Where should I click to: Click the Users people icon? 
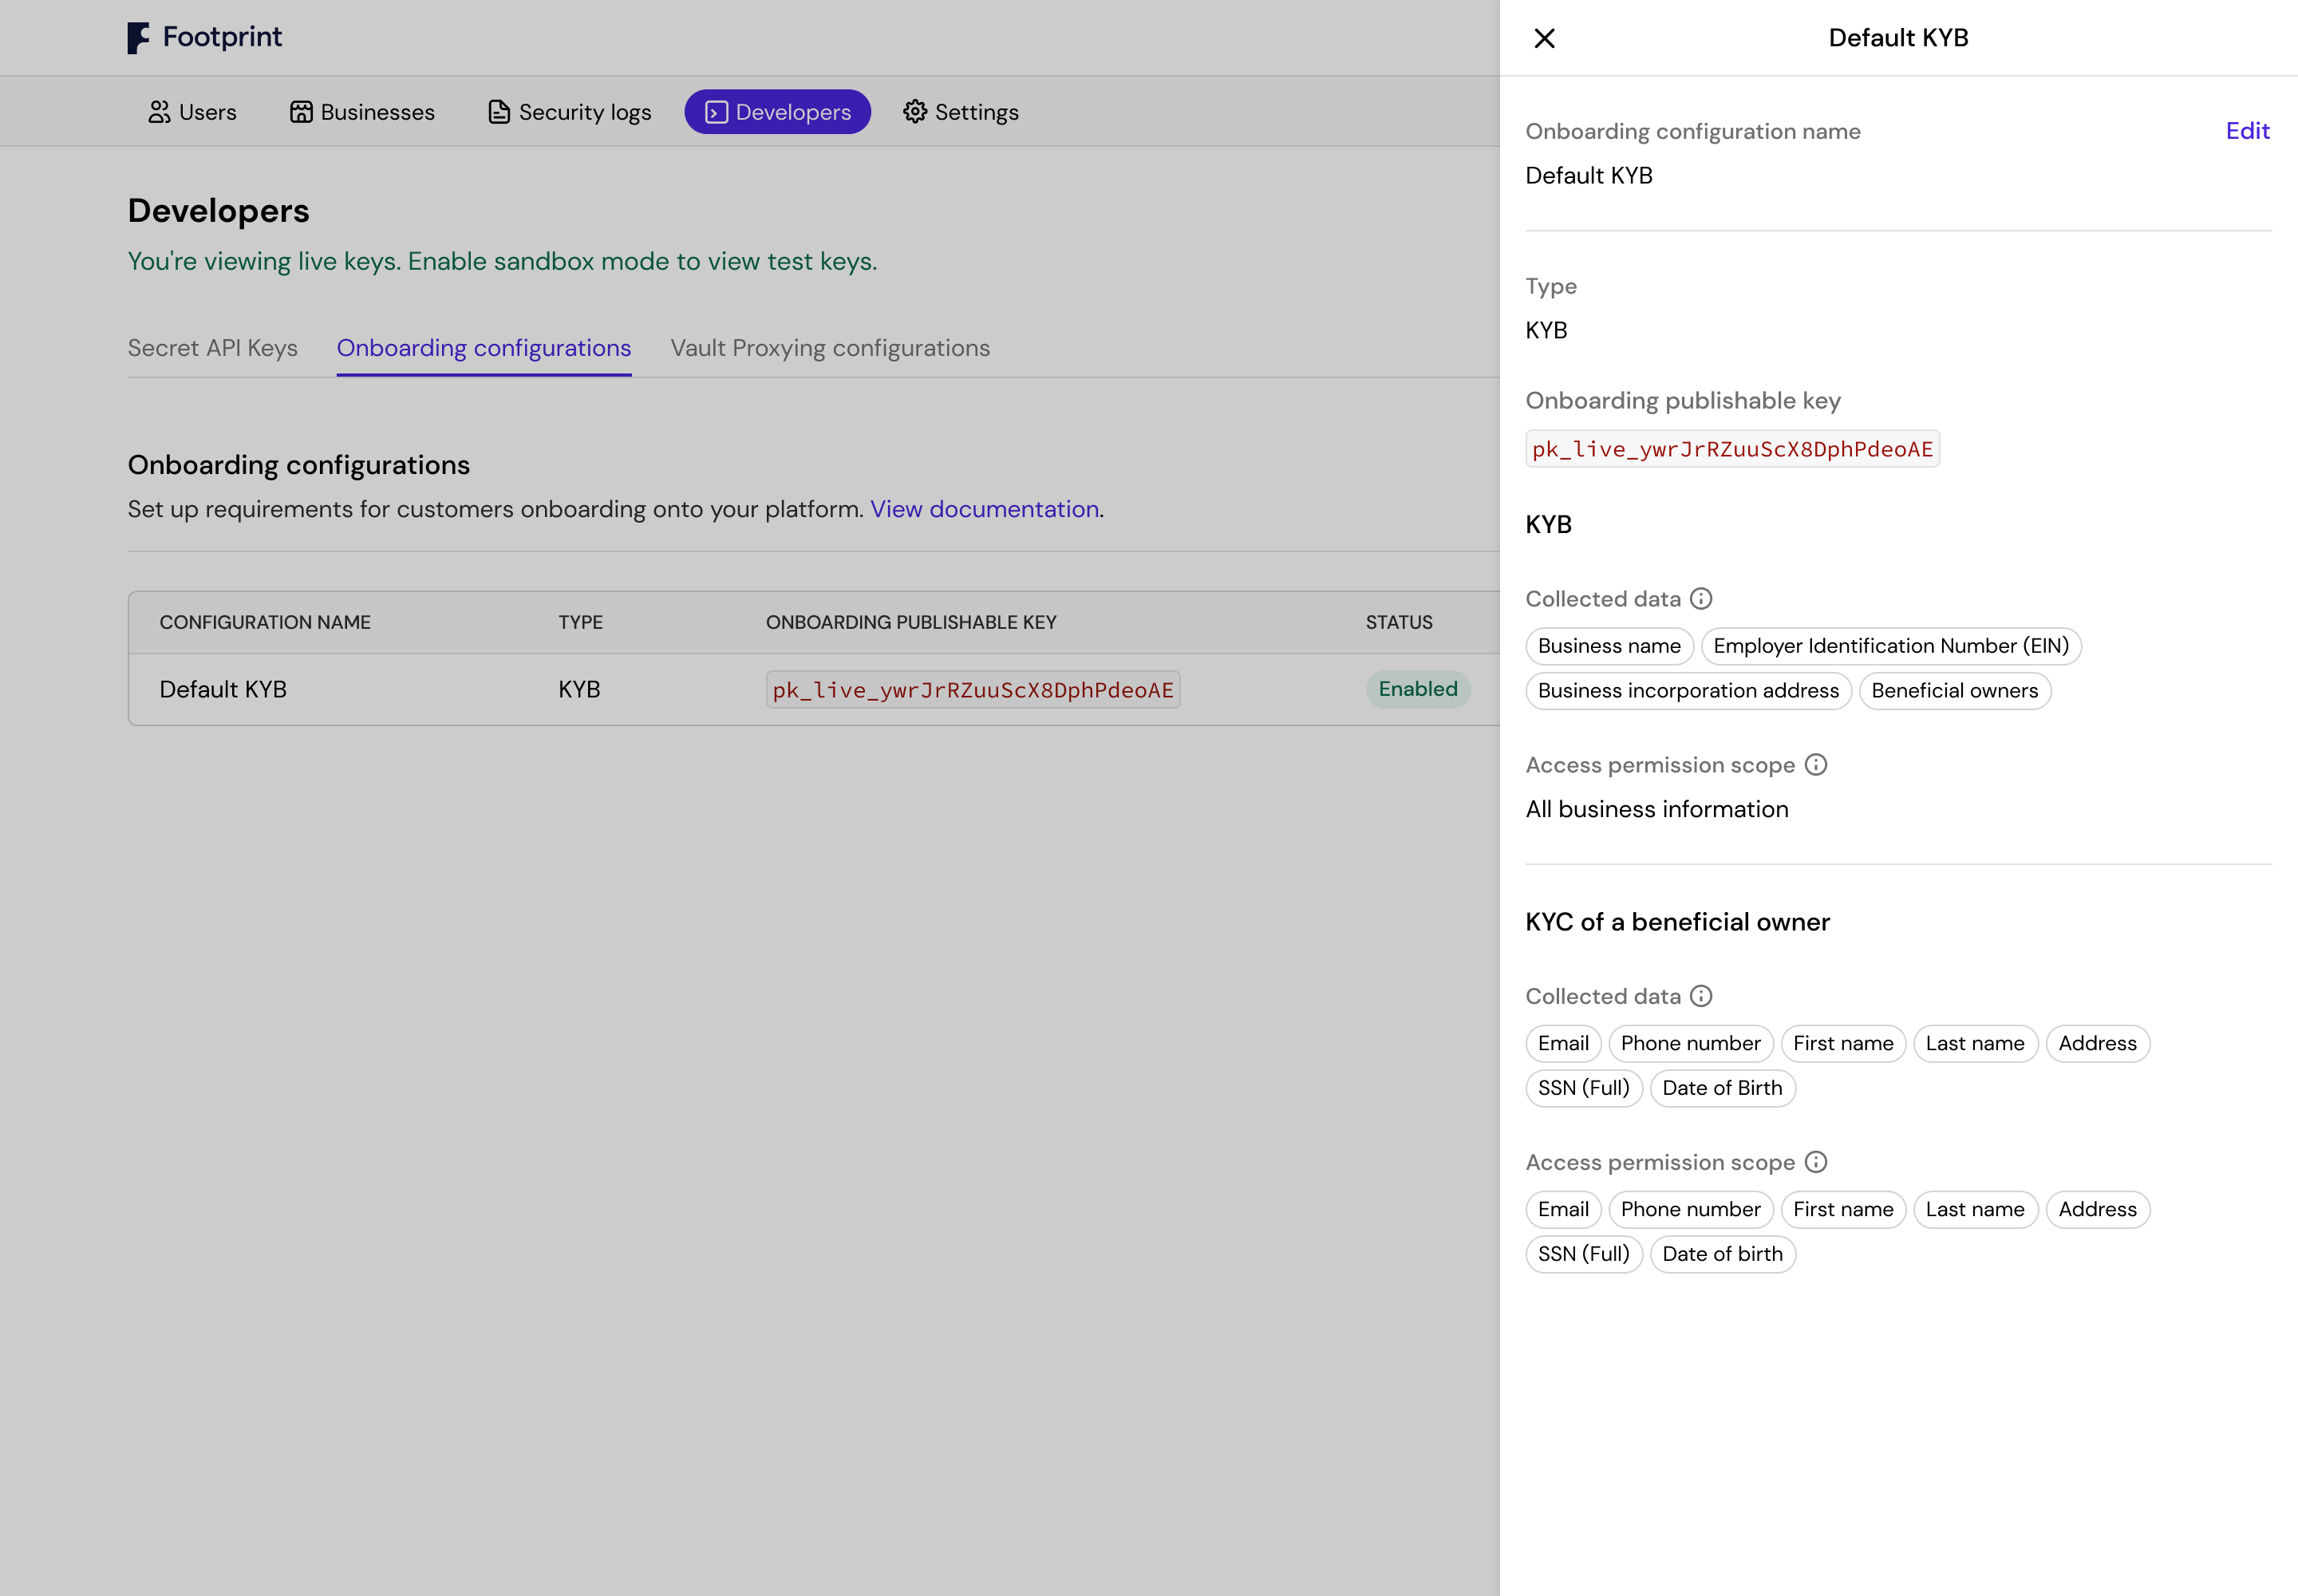pyautogui.click(x=159, y=112)
